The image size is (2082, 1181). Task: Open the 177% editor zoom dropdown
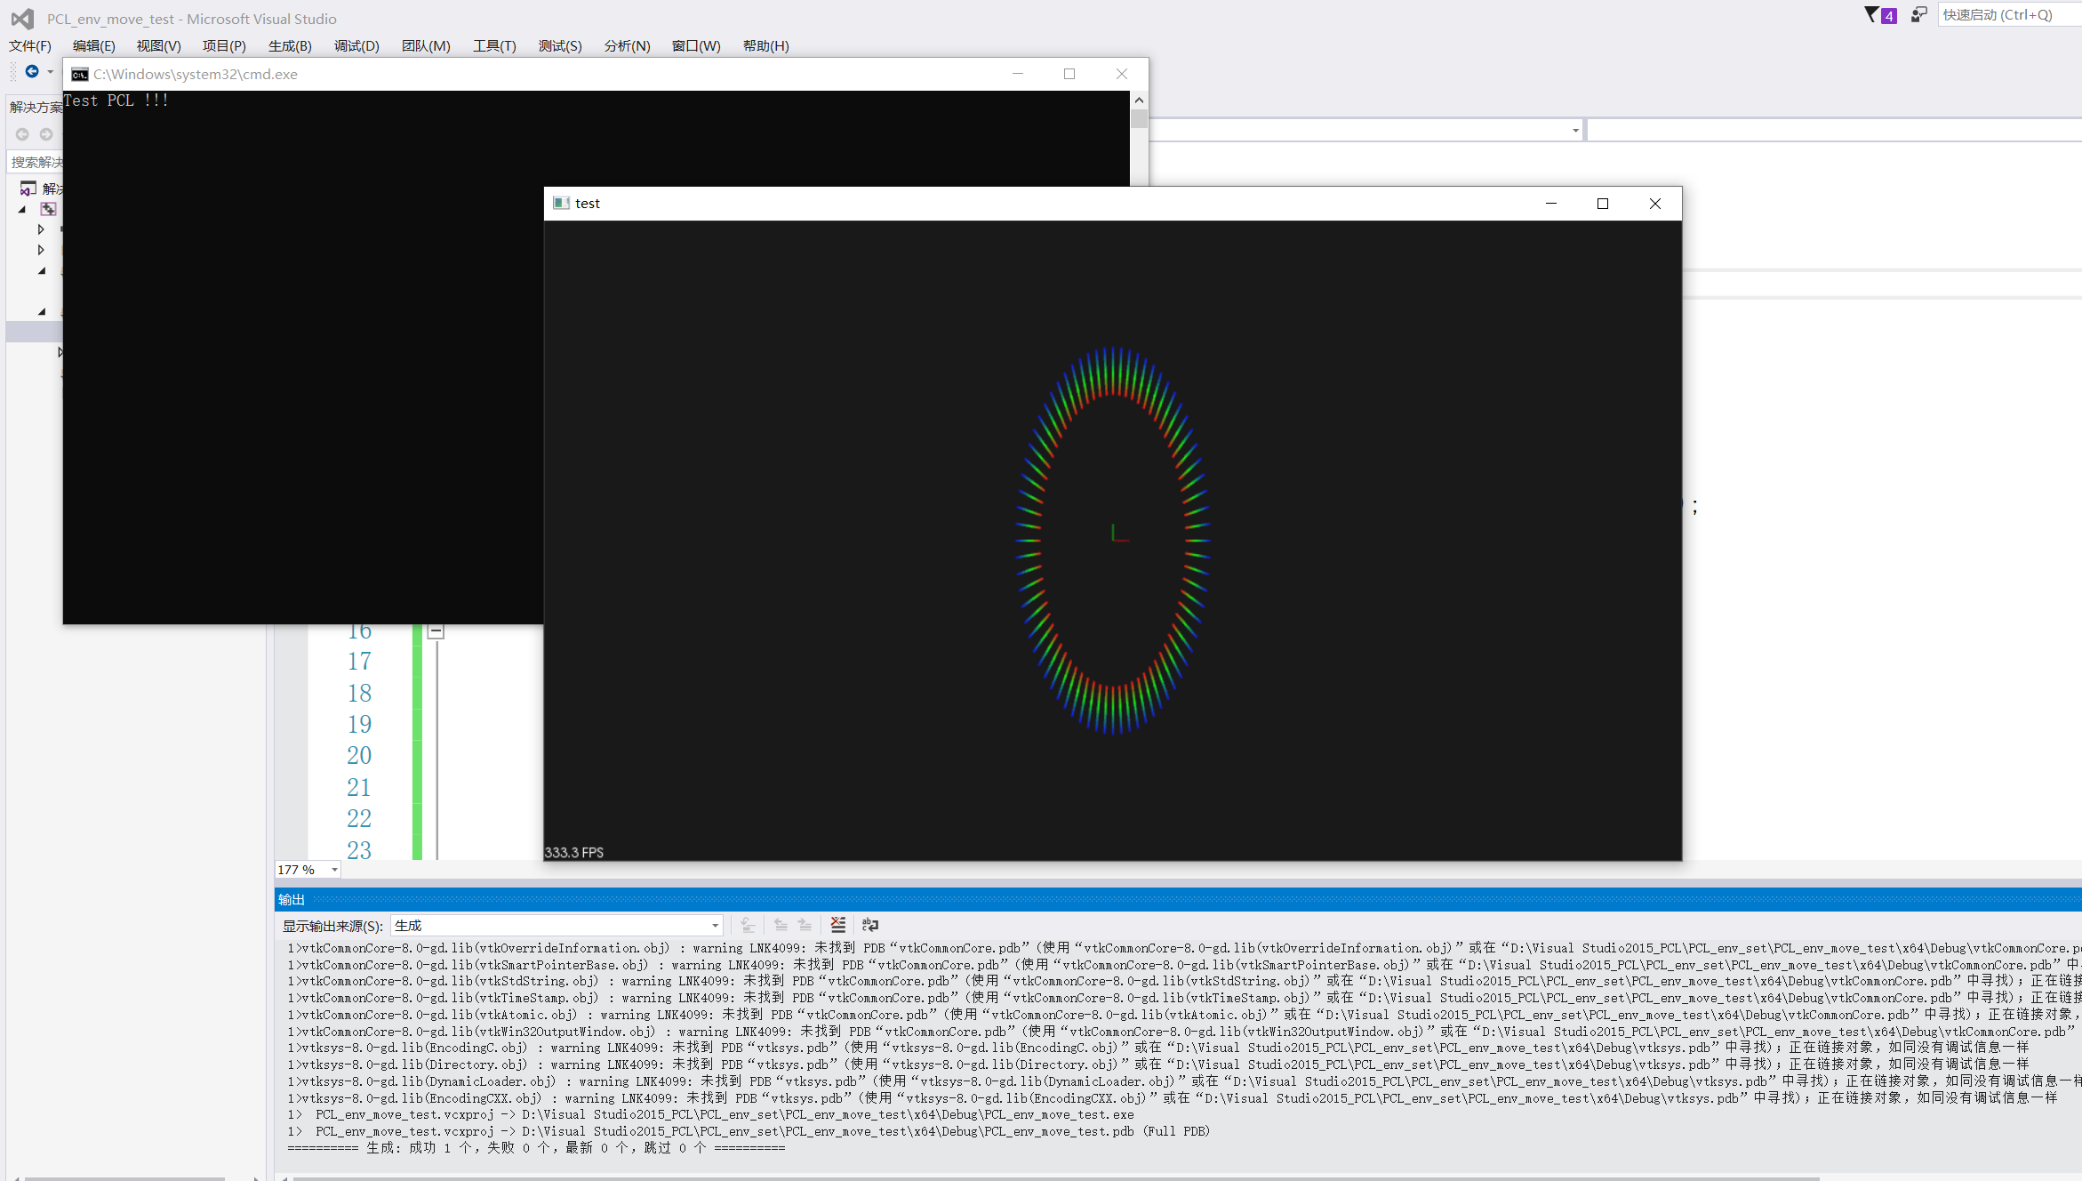point(332,869)
